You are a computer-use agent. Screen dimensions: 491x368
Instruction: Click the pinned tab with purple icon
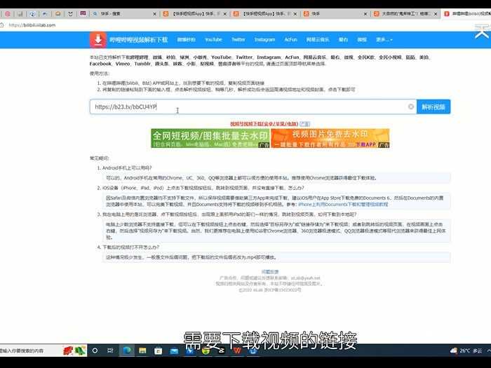pyautogui.click(x=83, y=13)
